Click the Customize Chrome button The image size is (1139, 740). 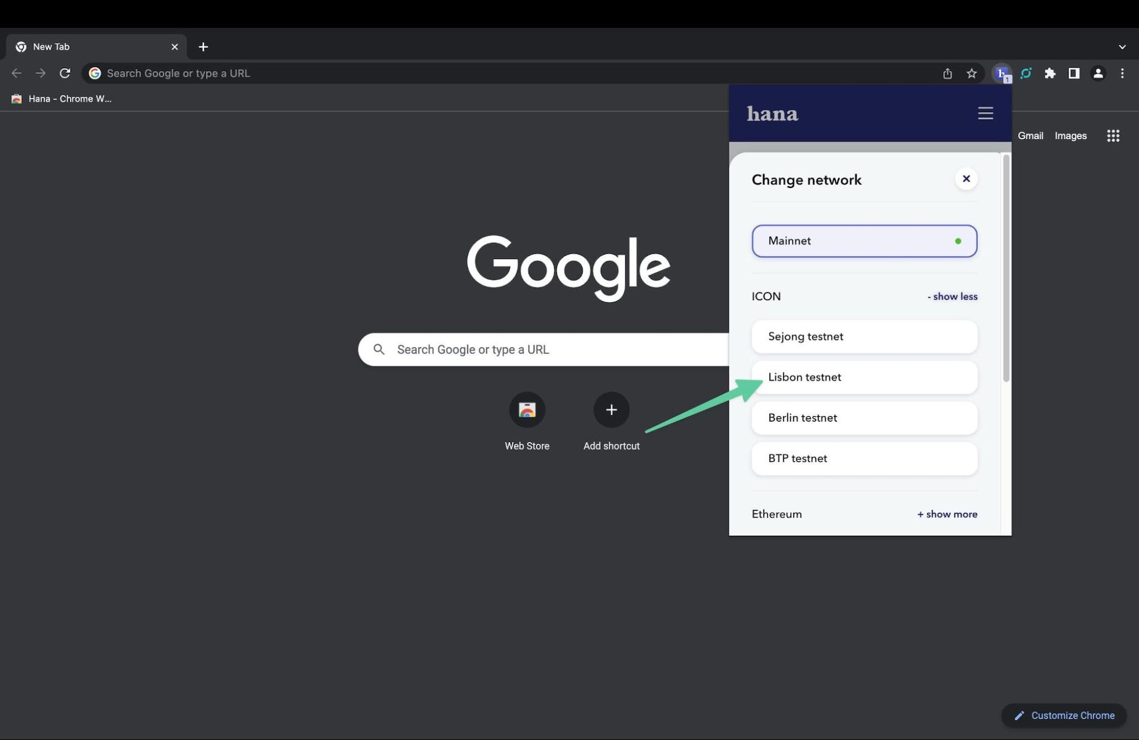(x=1064, y=716)
